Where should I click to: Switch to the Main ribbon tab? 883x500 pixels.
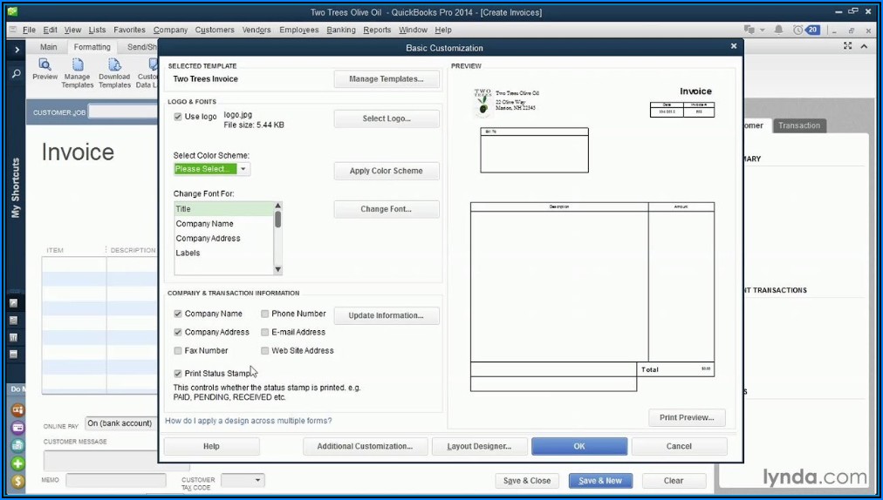pyautogui.click(x=49, y=47)
